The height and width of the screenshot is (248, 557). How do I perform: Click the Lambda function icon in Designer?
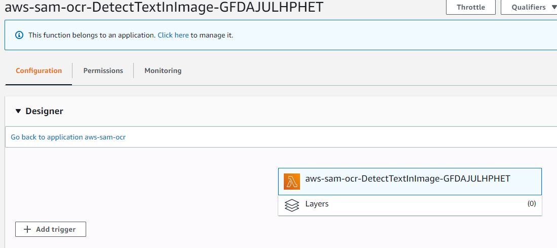291,181
